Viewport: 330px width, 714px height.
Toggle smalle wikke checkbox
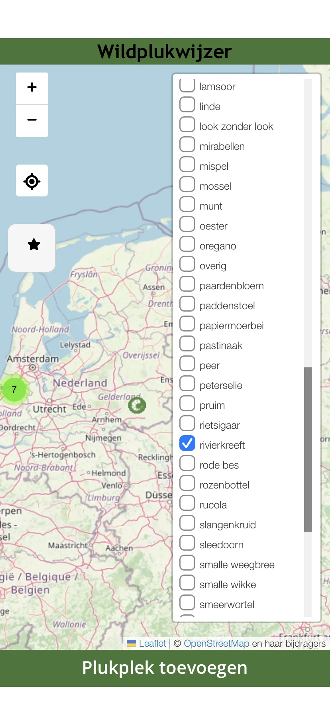[187, 583]
